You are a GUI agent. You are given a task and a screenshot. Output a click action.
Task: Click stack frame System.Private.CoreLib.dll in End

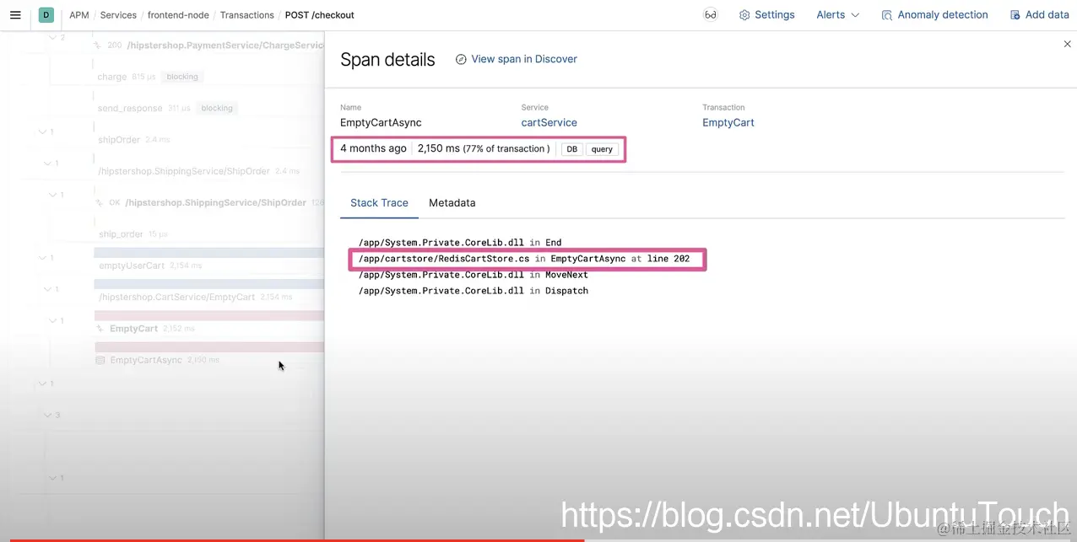(460, 243)
